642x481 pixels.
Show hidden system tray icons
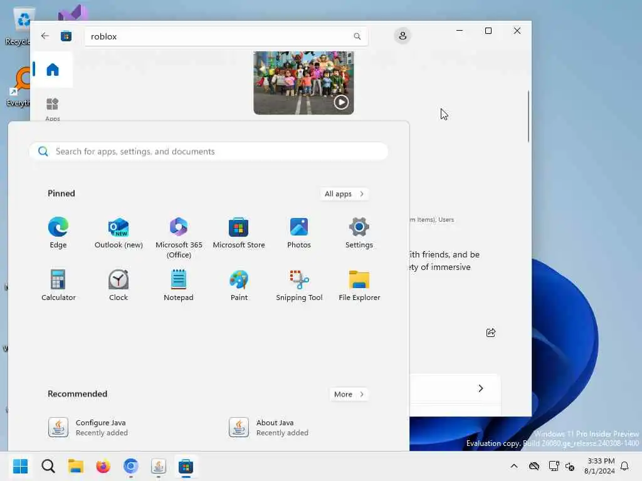[514, 466]
